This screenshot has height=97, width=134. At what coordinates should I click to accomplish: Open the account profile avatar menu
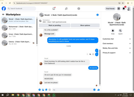129,9
